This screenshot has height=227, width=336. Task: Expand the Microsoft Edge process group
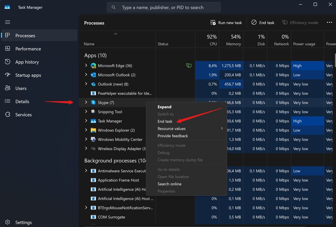pyautogui.click(x=86, y=66)
